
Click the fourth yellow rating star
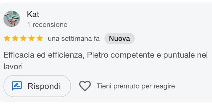tap(31, 39)
